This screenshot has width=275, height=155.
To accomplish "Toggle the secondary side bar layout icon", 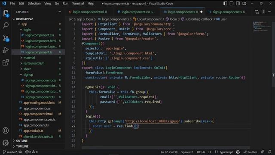I will [x=238, y=3].
